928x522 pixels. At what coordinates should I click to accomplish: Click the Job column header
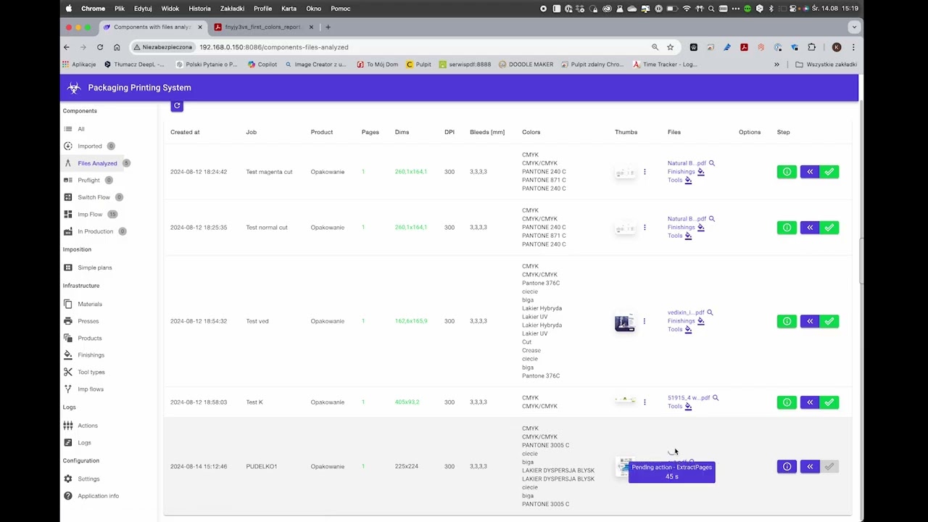tap(251, 132)
